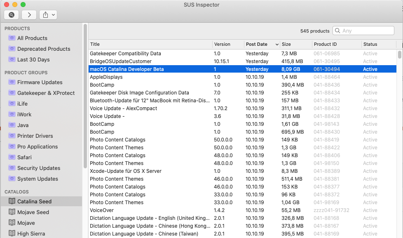Click the iWork folder icon
The image size is (403, 238).
coord(12,114)
